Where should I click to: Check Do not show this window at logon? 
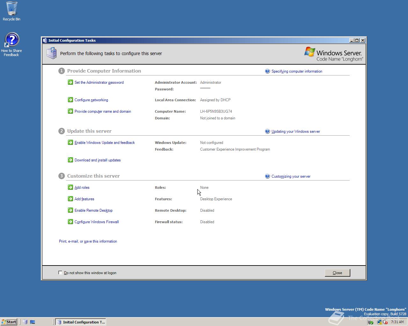60,273
